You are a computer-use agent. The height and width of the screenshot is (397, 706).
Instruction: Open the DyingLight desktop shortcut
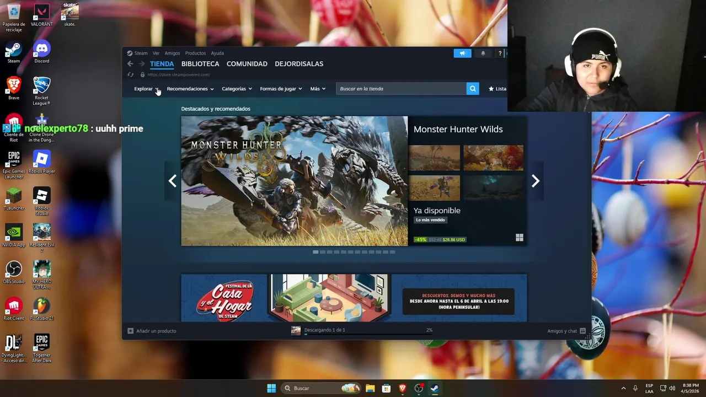(x=14, y=348)
